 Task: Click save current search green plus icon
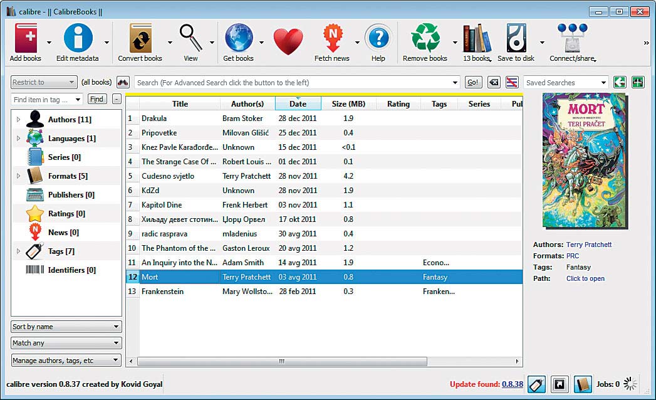[x=638, y=82]
